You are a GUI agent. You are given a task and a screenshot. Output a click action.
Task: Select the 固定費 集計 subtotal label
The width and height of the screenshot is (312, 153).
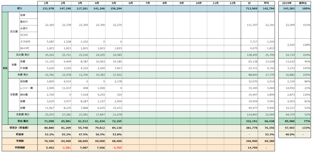23,55
